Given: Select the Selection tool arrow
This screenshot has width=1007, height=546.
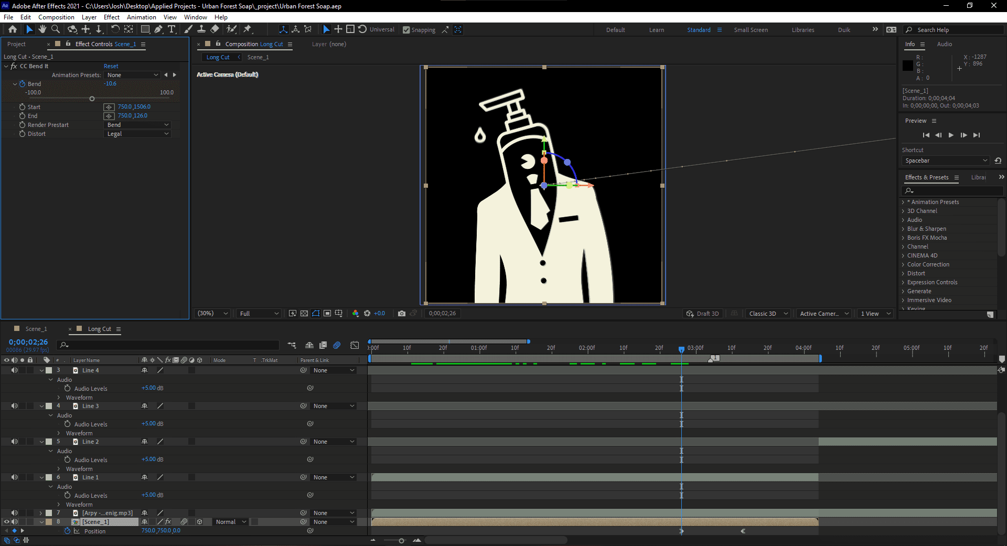Looking at the screenshot, I should (29, 29).
